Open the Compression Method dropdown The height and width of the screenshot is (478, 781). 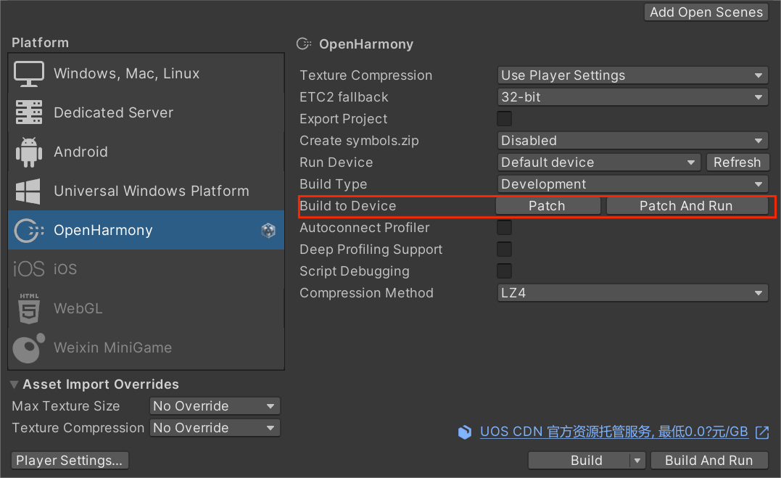[632, 292]
